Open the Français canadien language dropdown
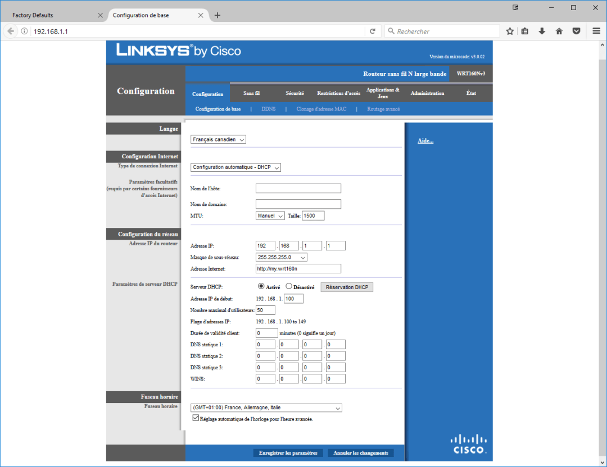 (x=219, y=140)
